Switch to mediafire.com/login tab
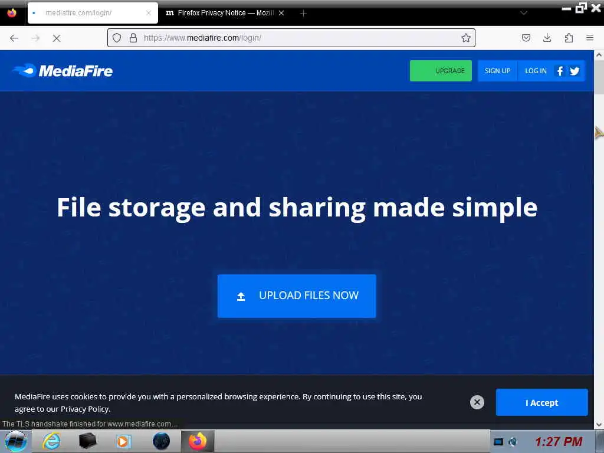Image resolution: width=604 pixels, height=453 pixels. 93,13
